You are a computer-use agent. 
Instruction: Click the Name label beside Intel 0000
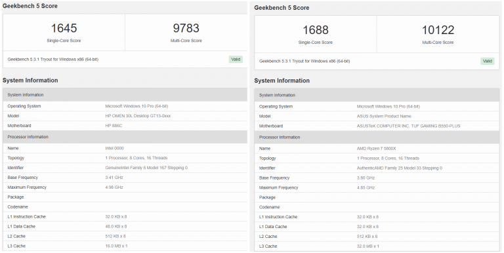coord(13,148)
